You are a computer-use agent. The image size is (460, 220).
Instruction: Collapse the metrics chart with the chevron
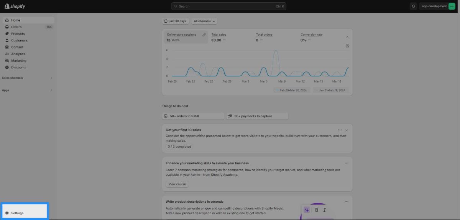(347, 37)
